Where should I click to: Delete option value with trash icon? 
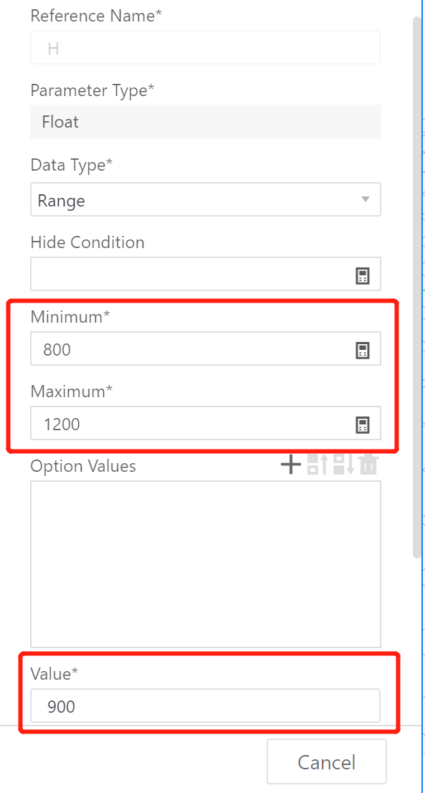pyautogui.click(x=368, y=465)
